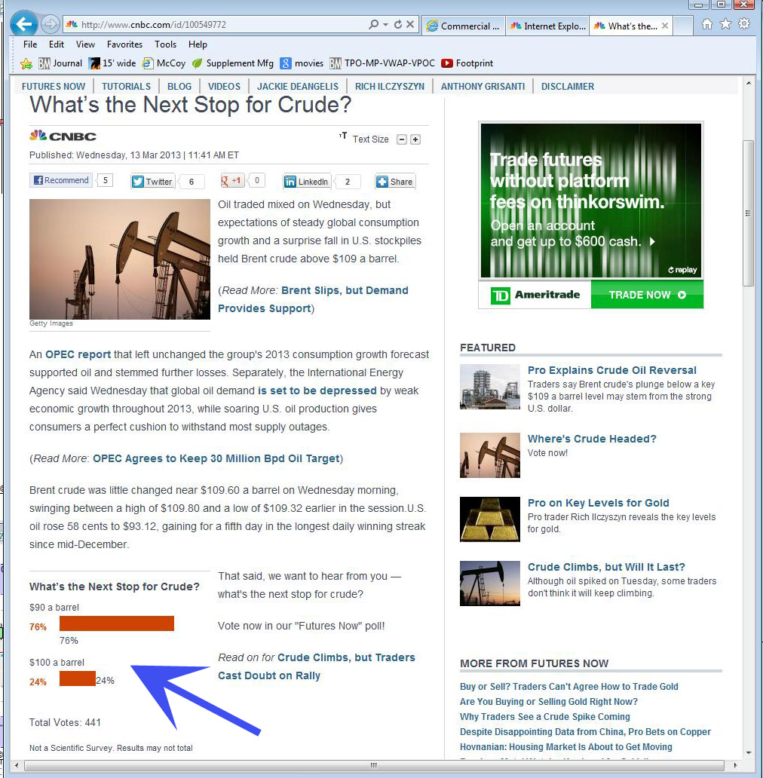Open DISCLAIMER nav link
This screenshot has width=763, height=778.
click(568, 87)
